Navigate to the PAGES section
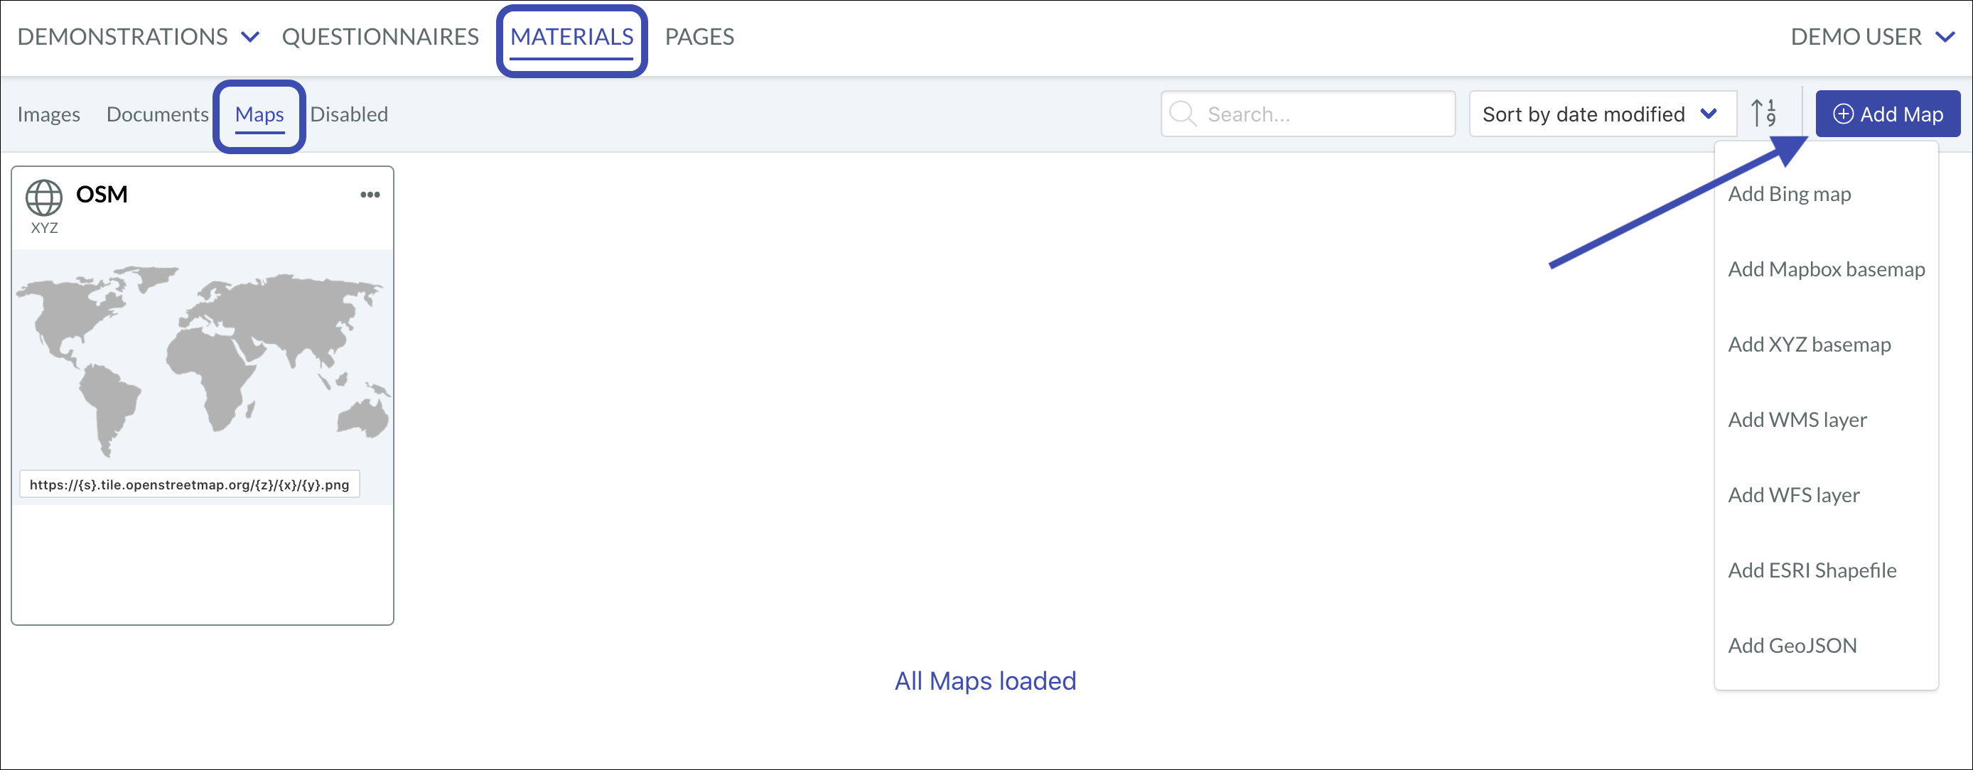1973x770 pixels. point(699,37)
